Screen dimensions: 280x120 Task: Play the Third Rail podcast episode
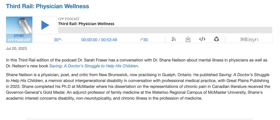tap(45, 25)
